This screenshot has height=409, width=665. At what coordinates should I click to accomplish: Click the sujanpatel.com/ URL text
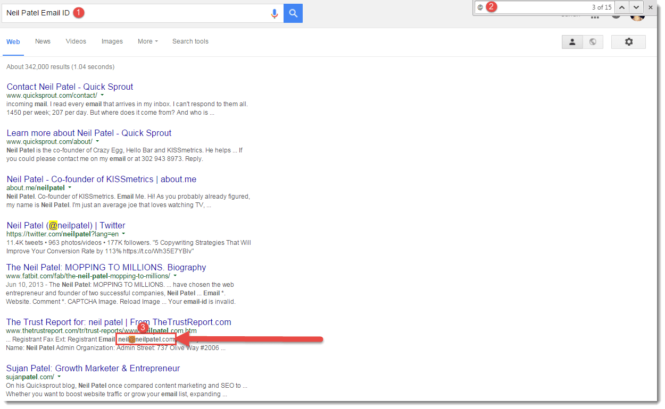(x=30, y=377)
